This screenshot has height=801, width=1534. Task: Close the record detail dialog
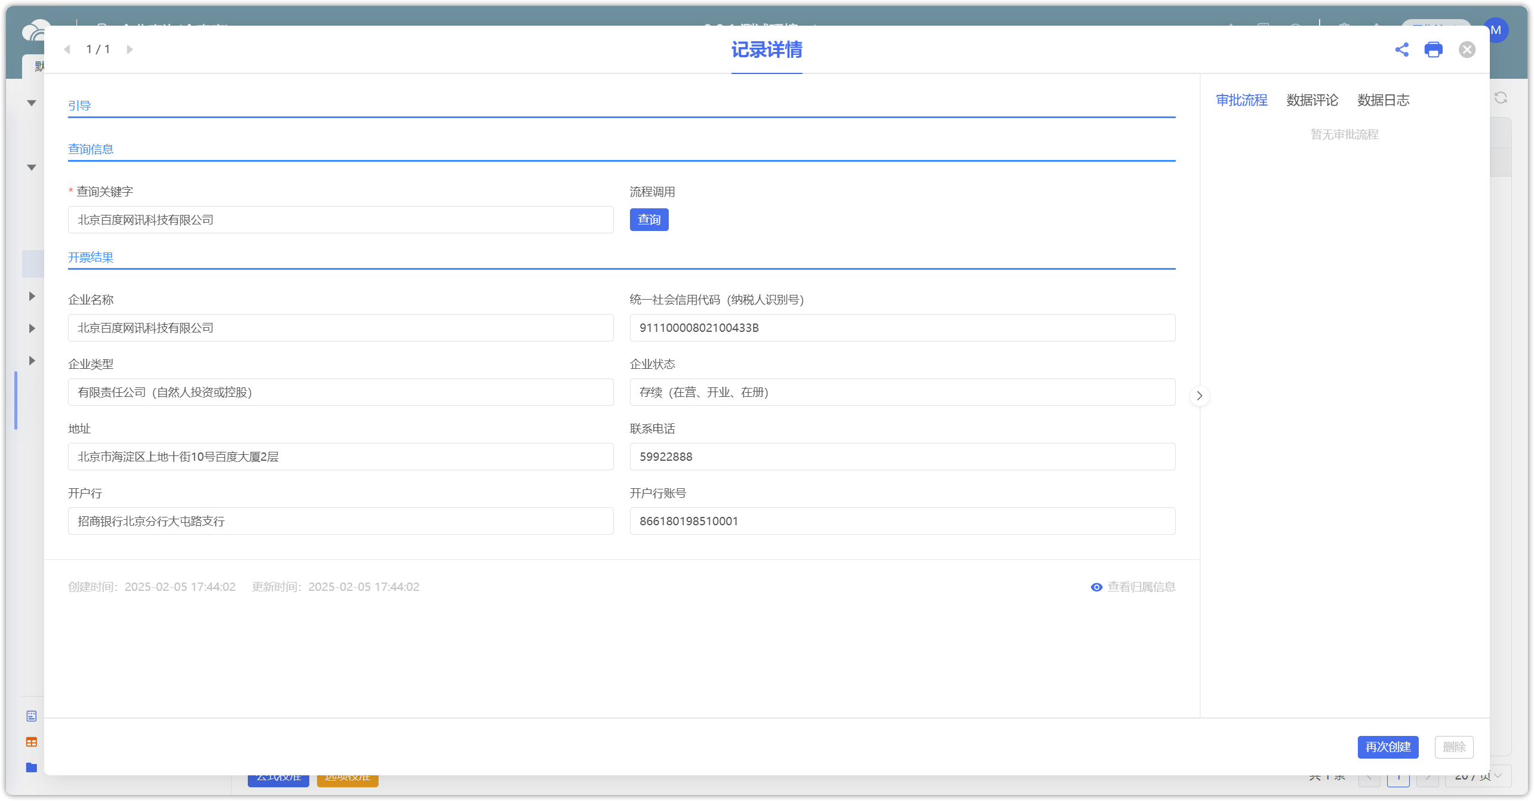pyautogui.click(x=1467, y=50)
